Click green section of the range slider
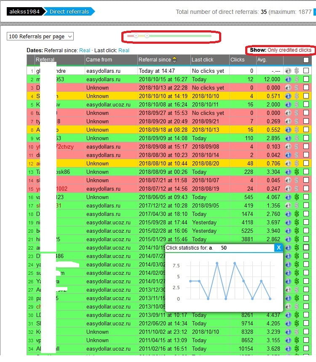The image size is (316, 362). (180, 36)
